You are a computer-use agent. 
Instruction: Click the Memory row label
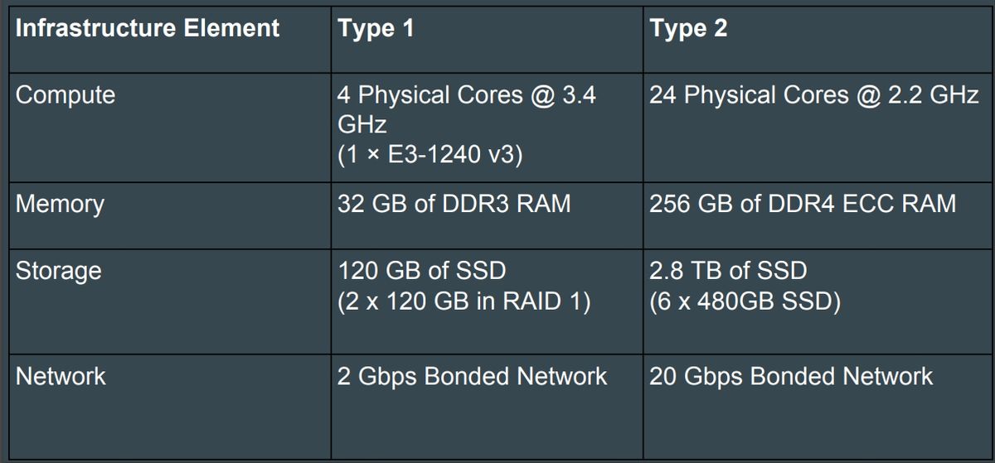coord(60,204)
